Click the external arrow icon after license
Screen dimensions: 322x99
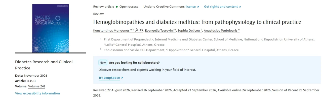tap(198, 7)
